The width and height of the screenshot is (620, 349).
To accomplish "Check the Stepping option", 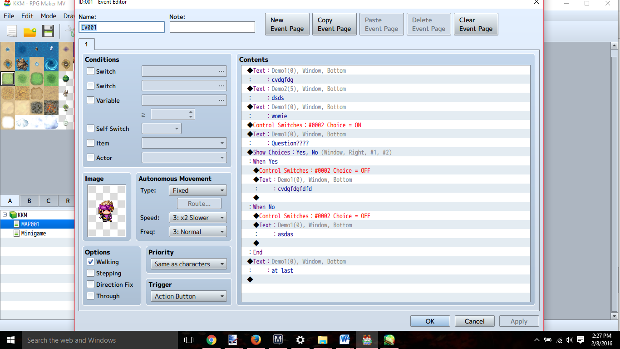I will [91, 273].
